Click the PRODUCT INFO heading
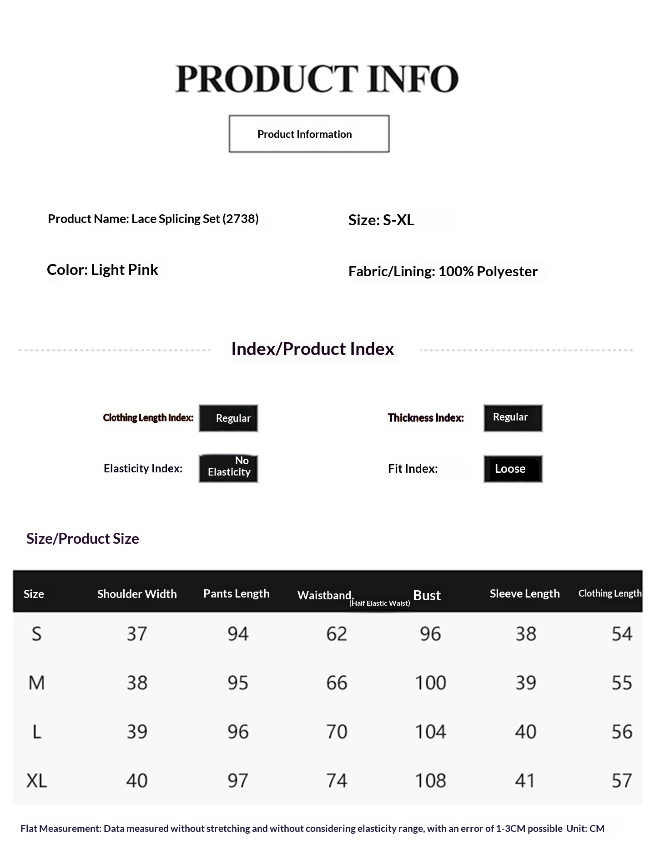655x856 pixels. [x=317, y=79]
